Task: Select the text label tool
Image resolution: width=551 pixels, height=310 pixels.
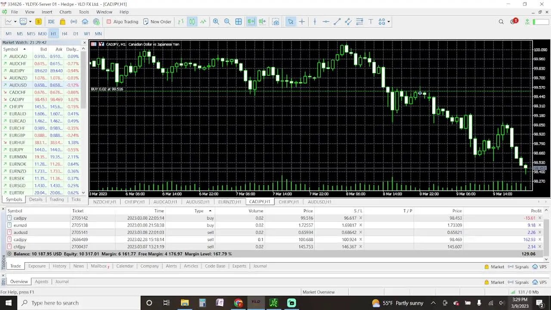Action: [370, 22]
